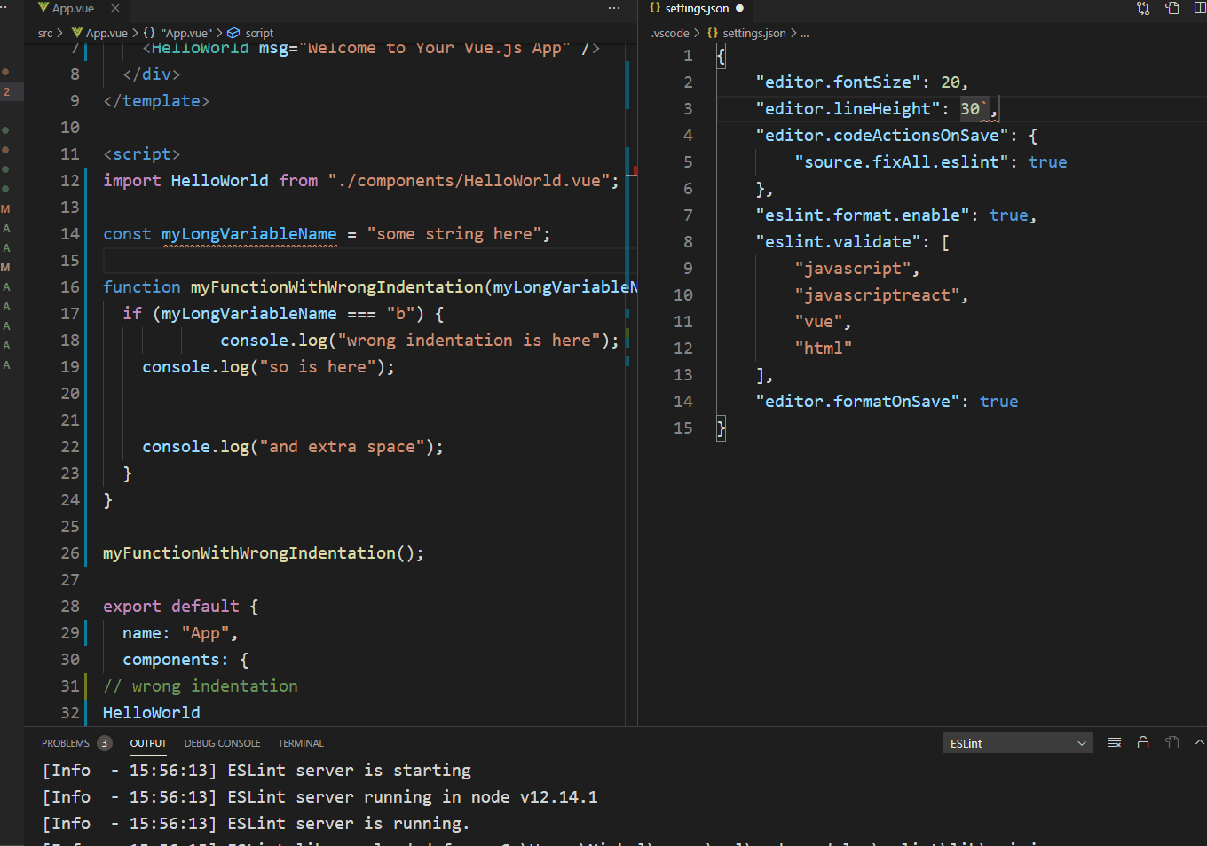Click the Open Settings UI file icon
1207x846 pixels.
[x=1172, y=8]
